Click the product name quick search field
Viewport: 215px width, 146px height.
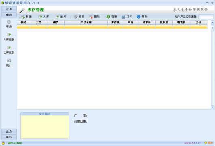click(x=206, y=17)
